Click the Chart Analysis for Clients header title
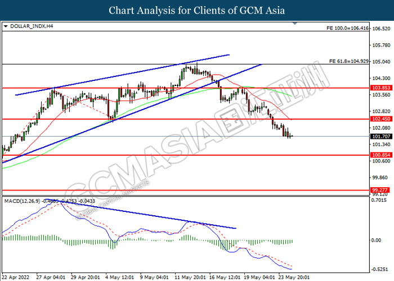 [x=197, y=10]
